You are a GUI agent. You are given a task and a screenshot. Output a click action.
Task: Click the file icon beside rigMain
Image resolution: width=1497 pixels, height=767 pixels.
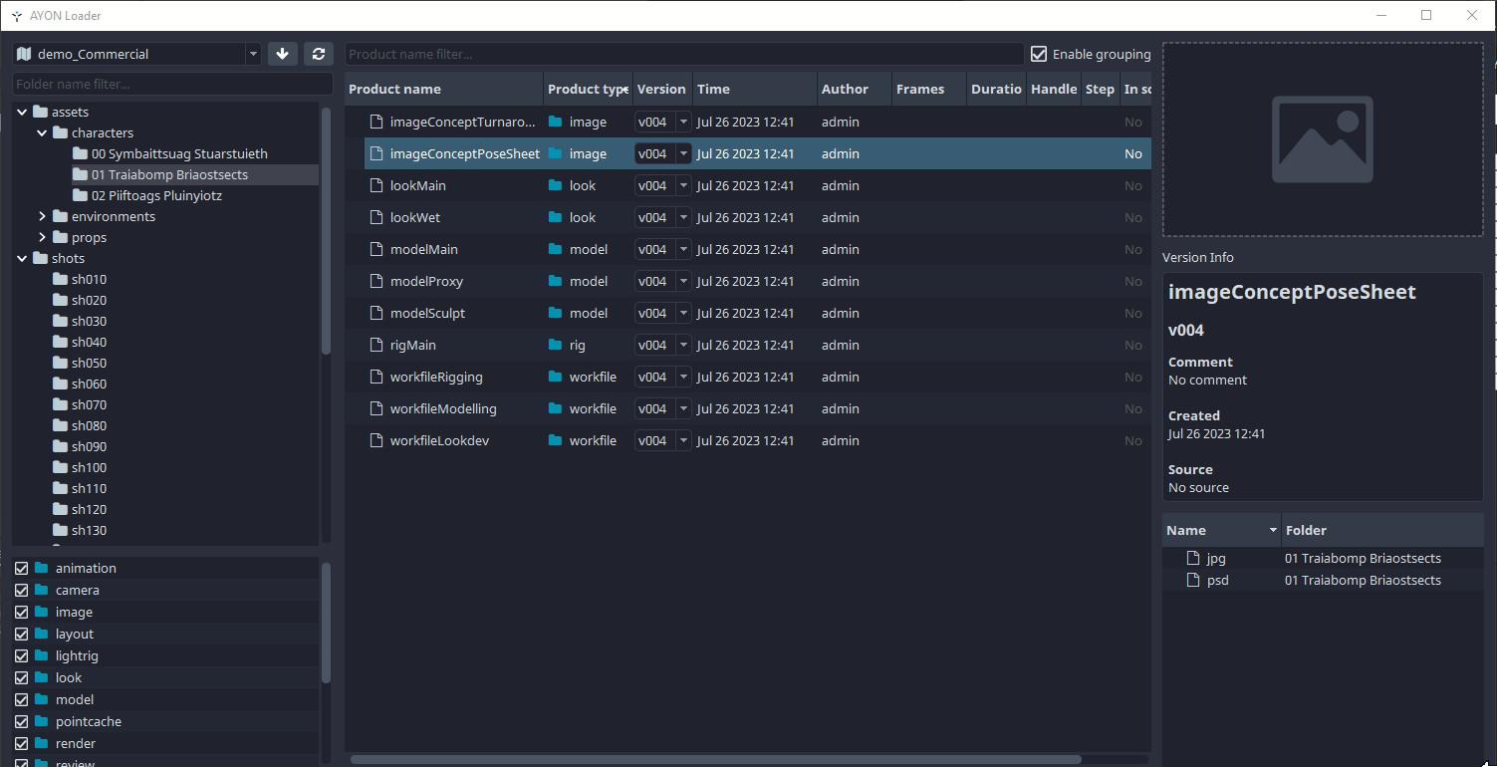point(375,345)
